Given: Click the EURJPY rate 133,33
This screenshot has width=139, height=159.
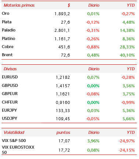Looking at the screenshot, I should click(x=63, y=111).
